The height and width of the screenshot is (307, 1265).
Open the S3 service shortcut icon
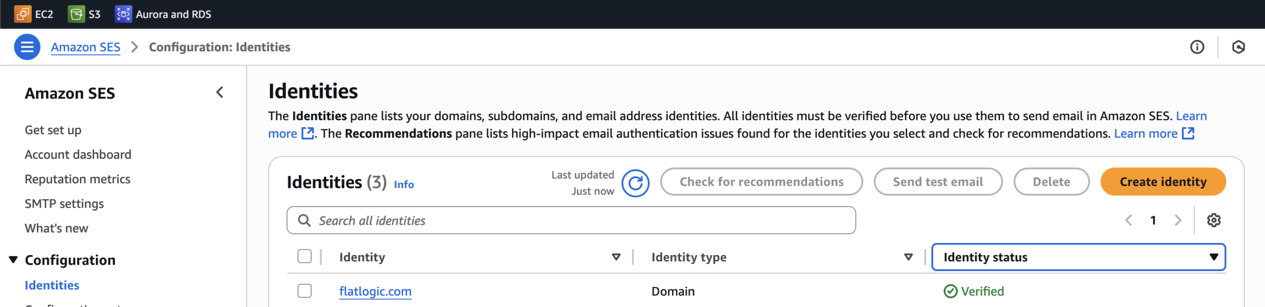[76, 14]
